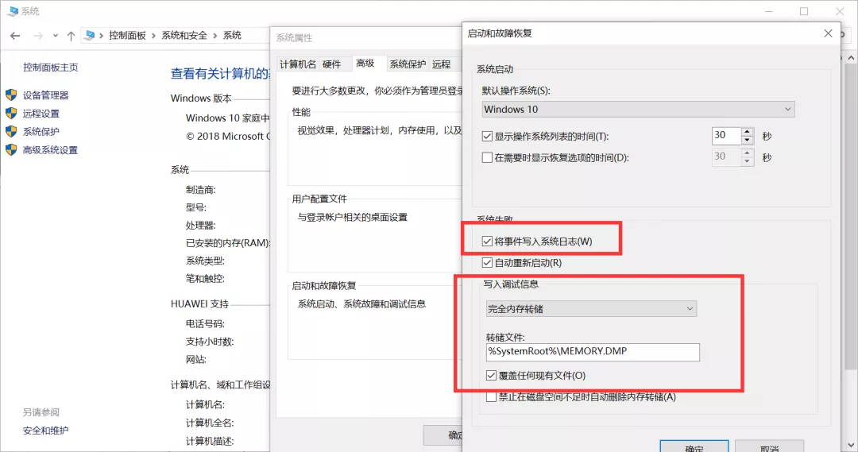
Task: Open 安全和维护 link
Action: [46, 431]
